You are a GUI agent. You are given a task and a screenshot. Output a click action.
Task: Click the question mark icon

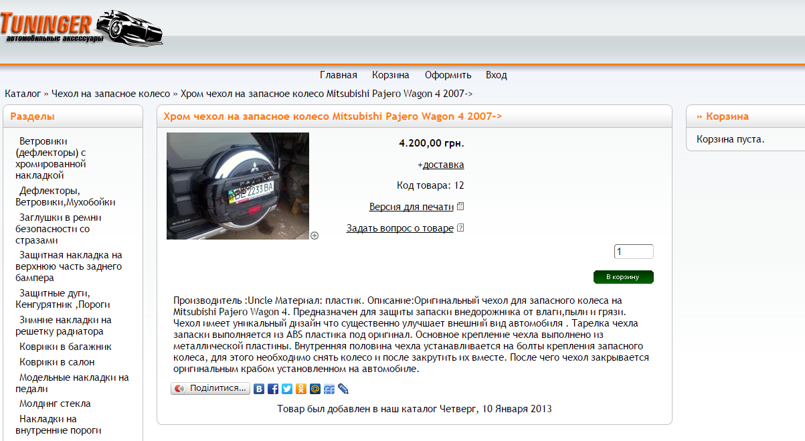pos(460,228)
